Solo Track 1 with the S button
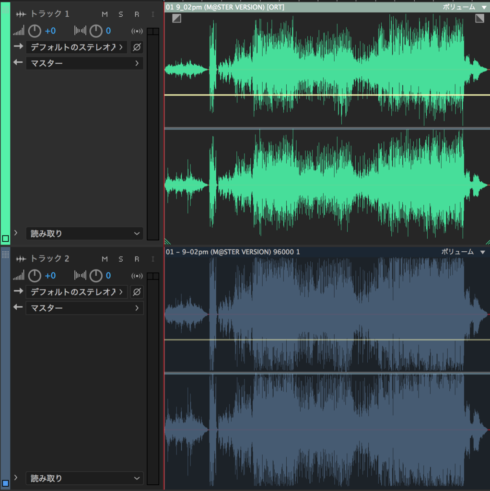 121,14
